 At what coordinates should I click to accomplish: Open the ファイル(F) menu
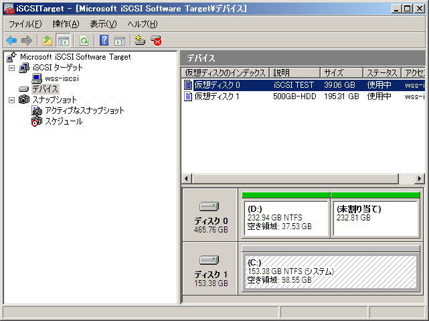click(x=25, y=24)
